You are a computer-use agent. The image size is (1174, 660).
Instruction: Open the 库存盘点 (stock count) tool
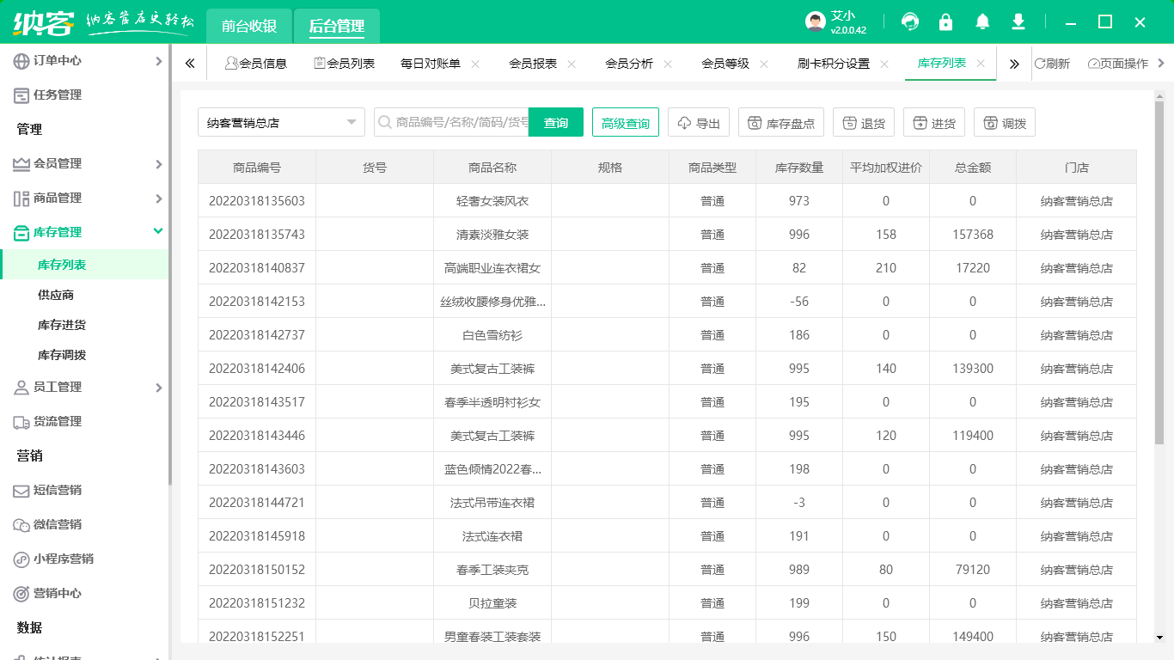tap(780, 121)
